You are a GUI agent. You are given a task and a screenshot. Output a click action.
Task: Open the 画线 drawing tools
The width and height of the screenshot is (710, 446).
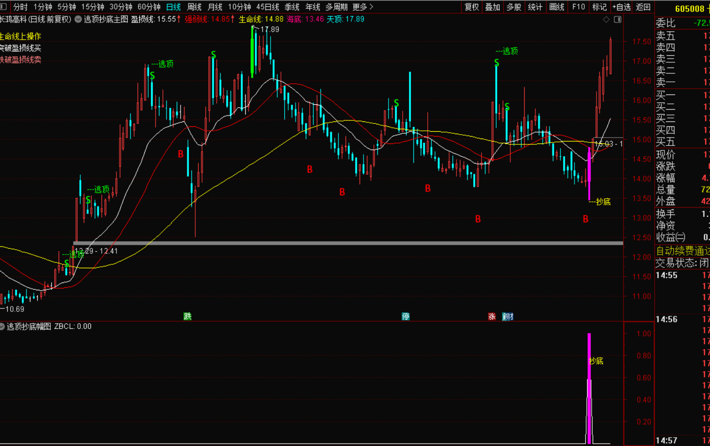point(557,7)
